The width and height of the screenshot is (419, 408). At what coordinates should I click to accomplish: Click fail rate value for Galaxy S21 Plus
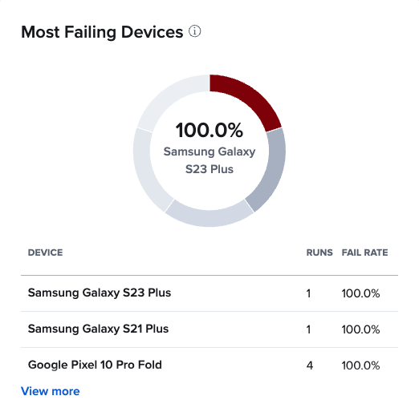click(360, 329)
